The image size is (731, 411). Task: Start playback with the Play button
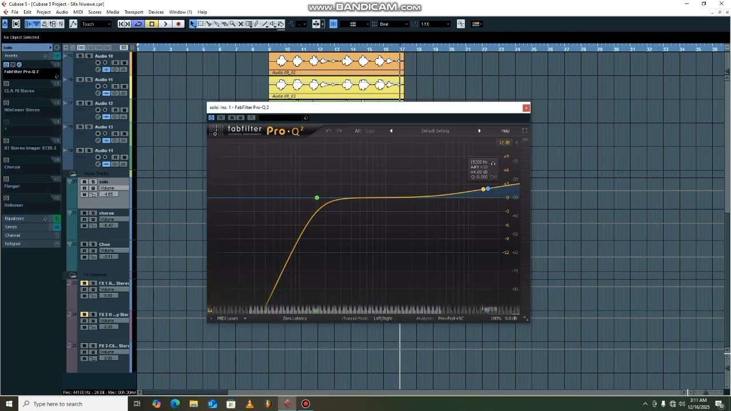pos(166,24)
